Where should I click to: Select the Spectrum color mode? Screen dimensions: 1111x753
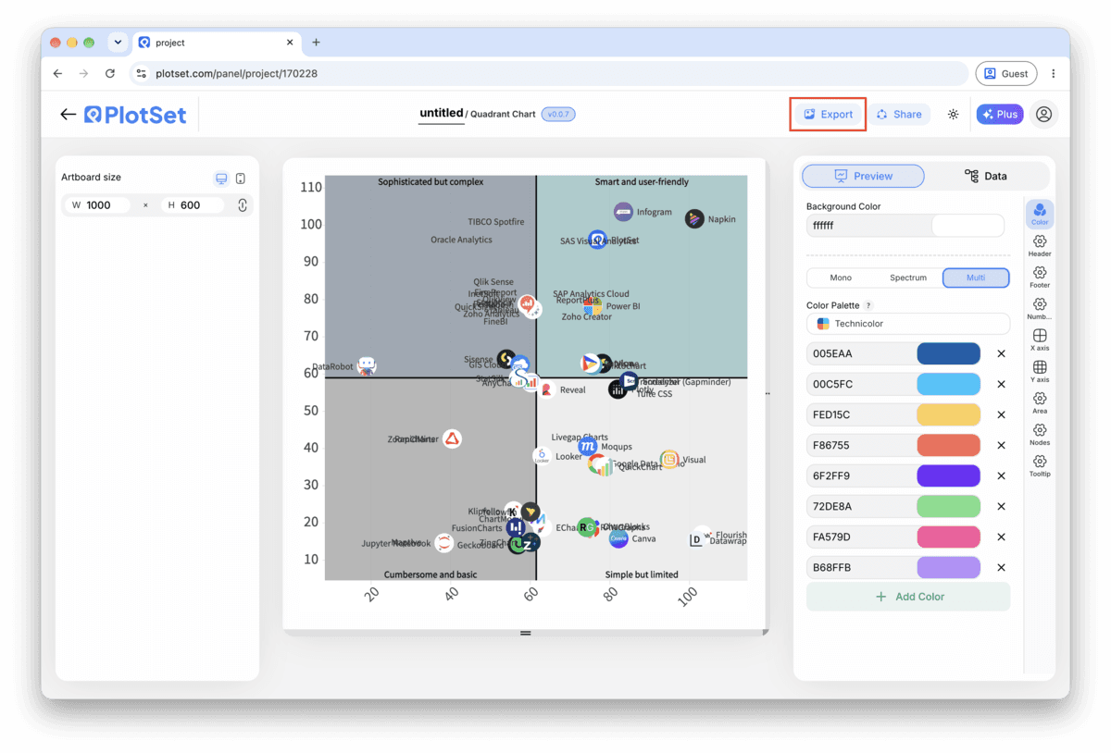908,278
